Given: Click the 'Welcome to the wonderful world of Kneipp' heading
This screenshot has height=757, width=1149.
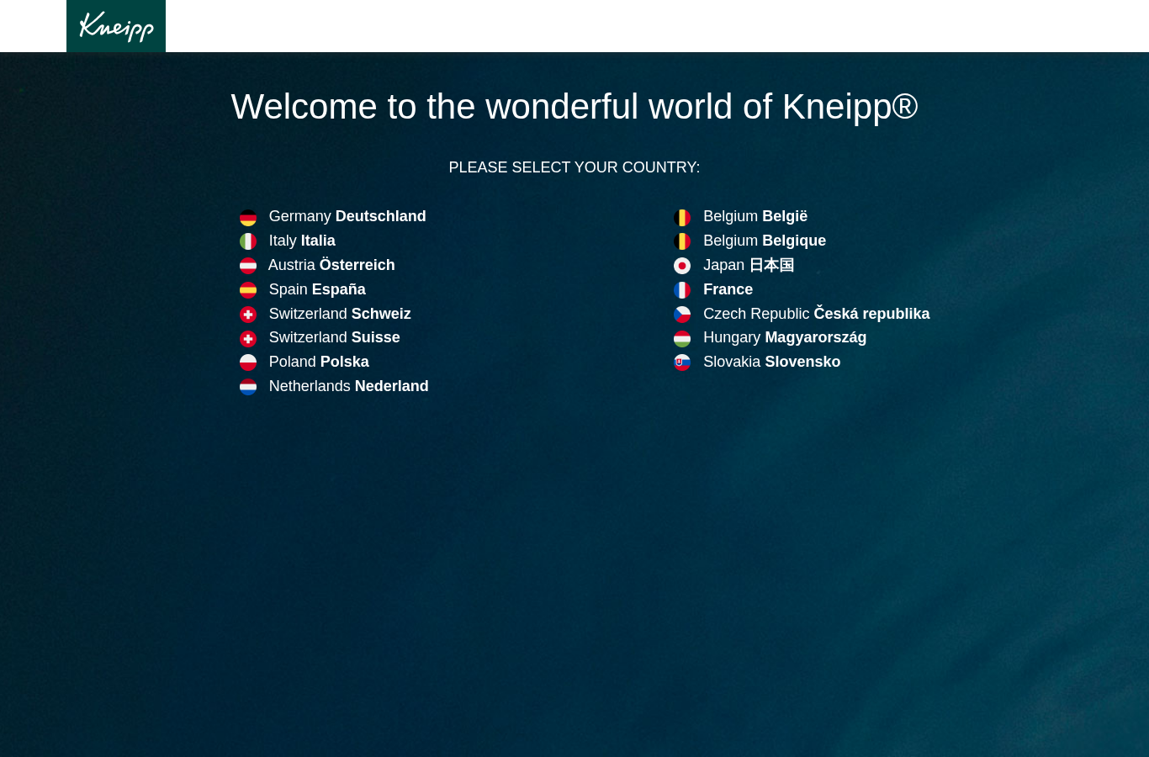Looking at the screenshot, I should click(x=574, y=107).
